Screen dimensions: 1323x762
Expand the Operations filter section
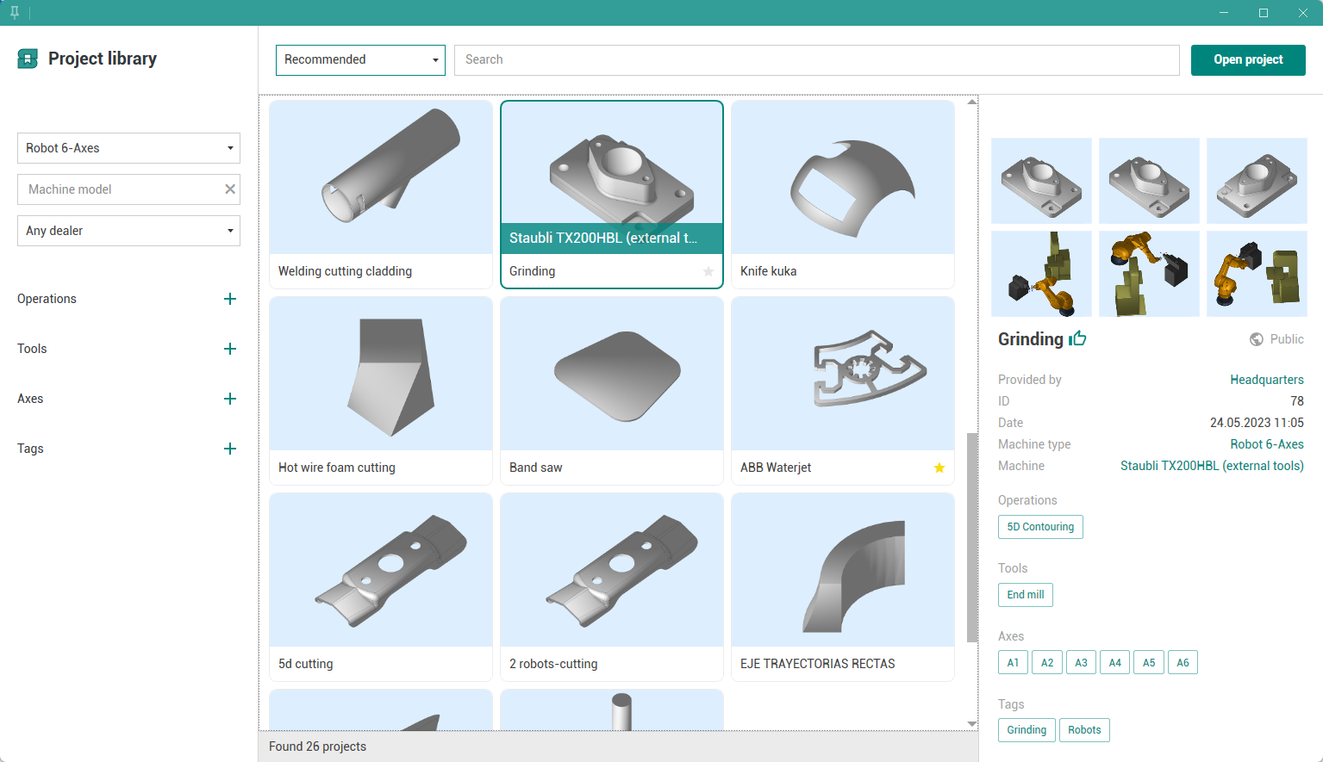pos(229,299)
